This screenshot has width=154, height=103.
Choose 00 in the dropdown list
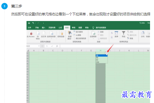pyautogui.click(x=102, y=60)
